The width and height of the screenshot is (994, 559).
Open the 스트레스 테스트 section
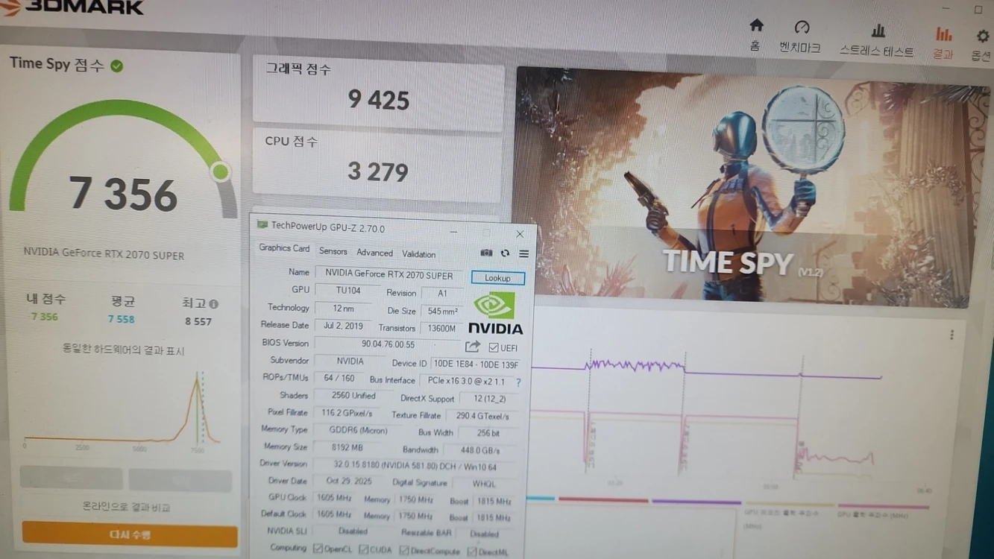point(877,40)
